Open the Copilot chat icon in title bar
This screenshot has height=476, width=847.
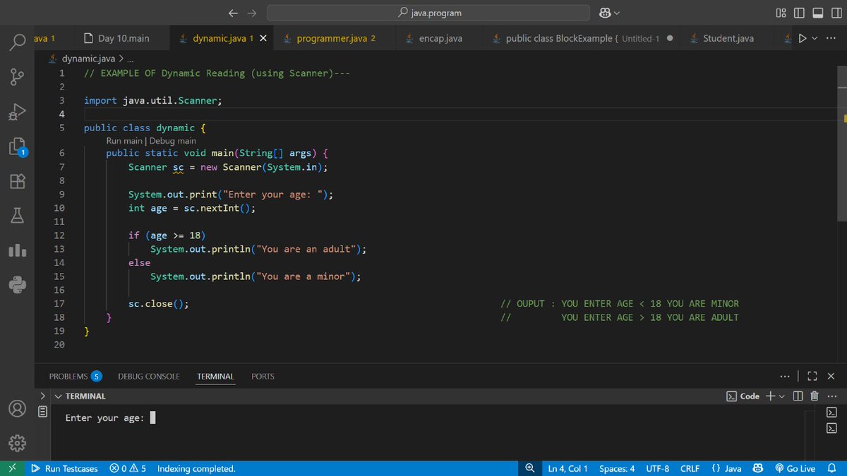pyautogui.click(x=605, y=13)
